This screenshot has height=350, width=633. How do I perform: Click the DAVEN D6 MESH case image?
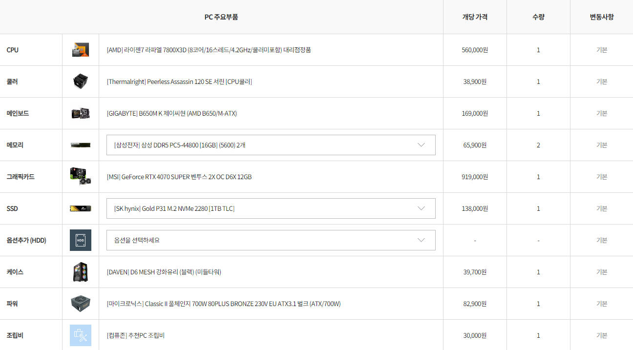[x=81, y=272]
